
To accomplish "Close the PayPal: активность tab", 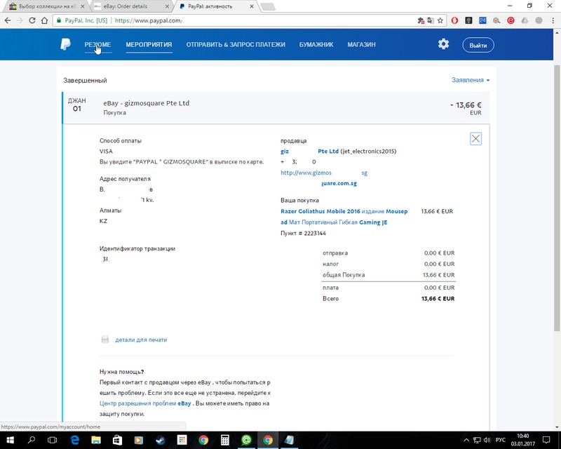I will pyautogui.click(x=252, y=6).
